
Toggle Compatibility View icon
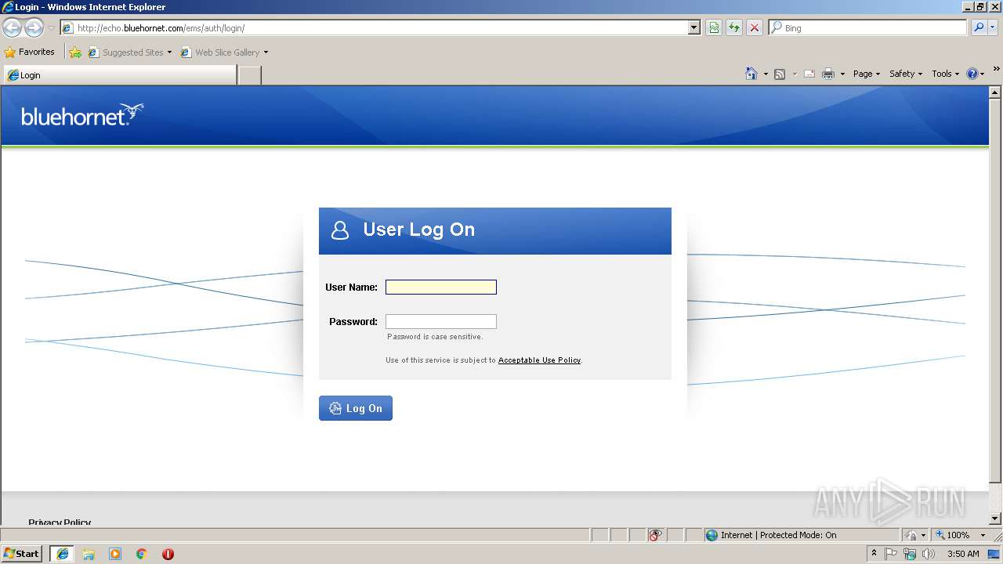(714, 28)
